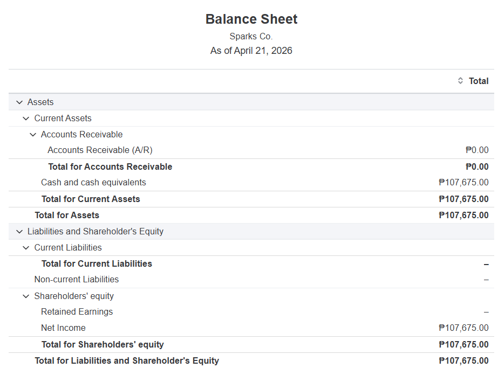
Task: Select the Shareholders' equity label
Action: coord(74,296)
